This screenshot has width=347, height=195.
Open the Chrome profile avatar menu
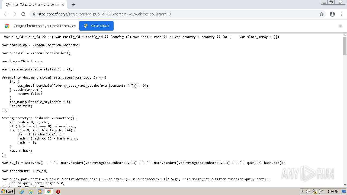point(332,14)
